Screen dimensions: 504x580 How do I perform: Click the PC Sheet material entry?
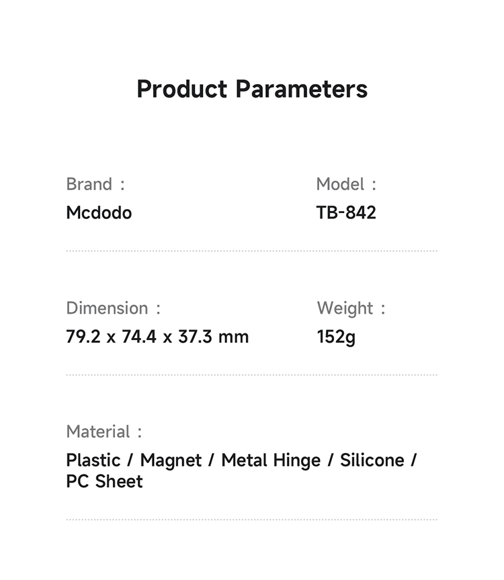click(x=104, y=482)
